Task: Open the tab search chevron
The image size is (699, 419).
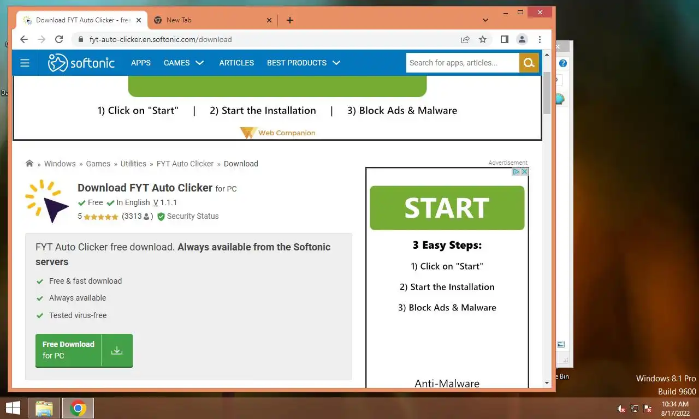Action: pos(485,20)
